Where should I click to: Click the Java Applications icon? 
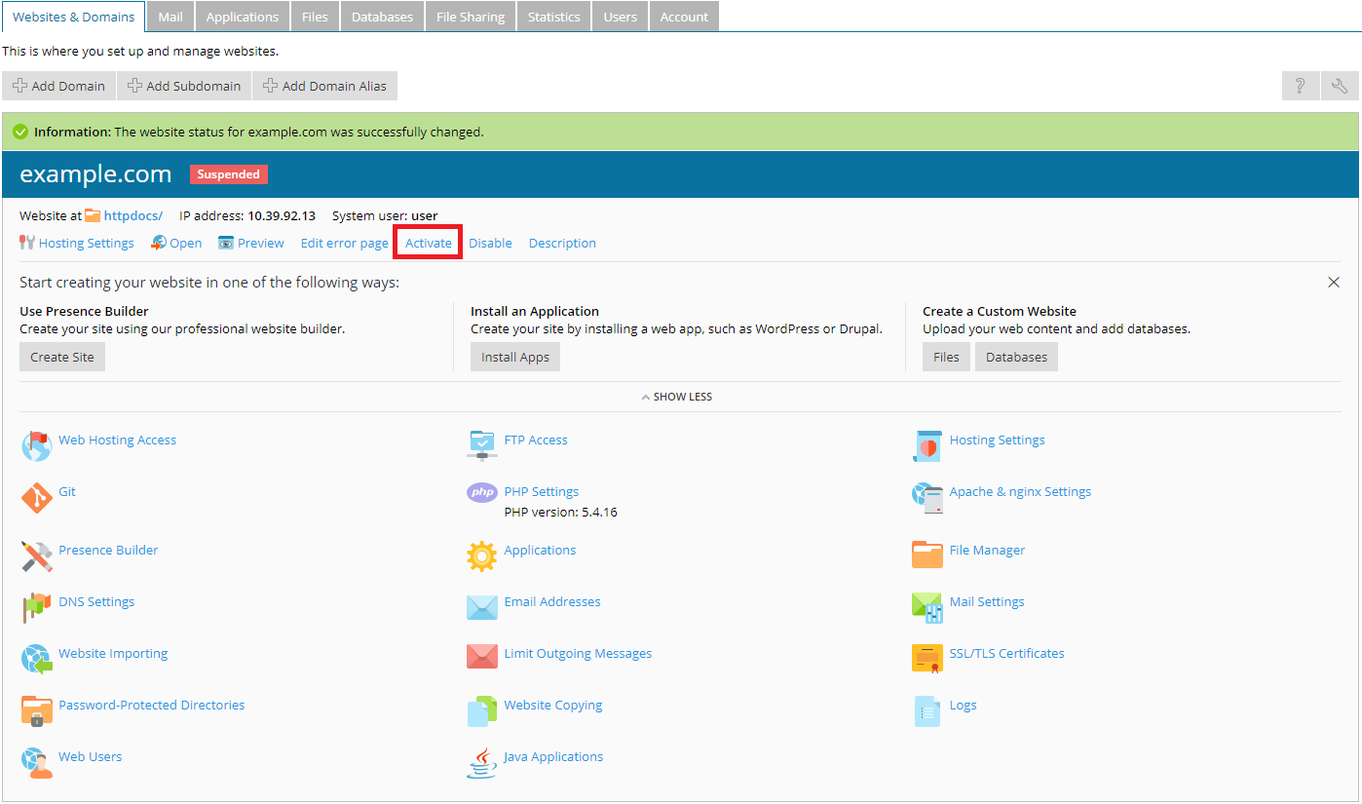point(482,762)
